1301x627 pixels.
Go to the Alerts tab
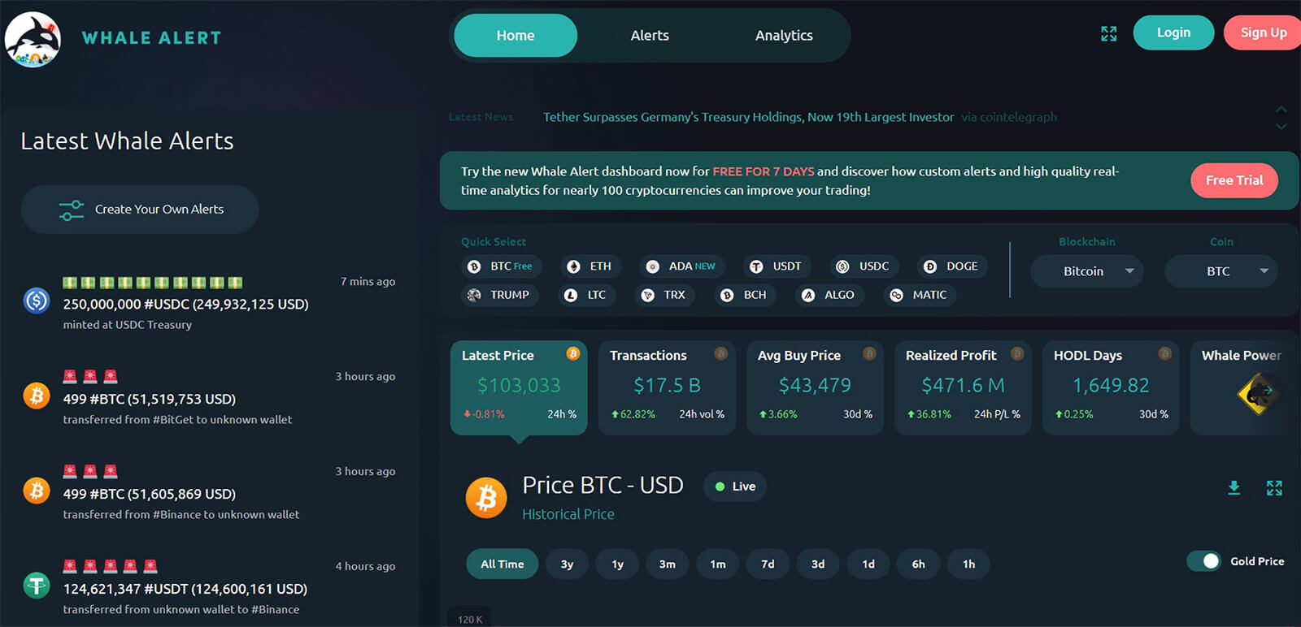click(x=650, y=36)
